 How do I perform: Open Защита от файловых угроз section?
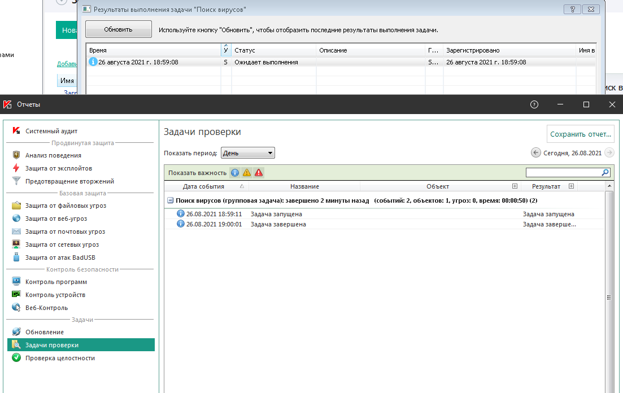click(x=66, y=206)
